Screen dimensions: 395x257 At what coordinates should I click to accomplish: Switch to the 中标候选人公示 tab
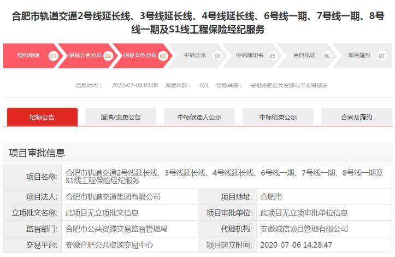click(x=199, y=117)
